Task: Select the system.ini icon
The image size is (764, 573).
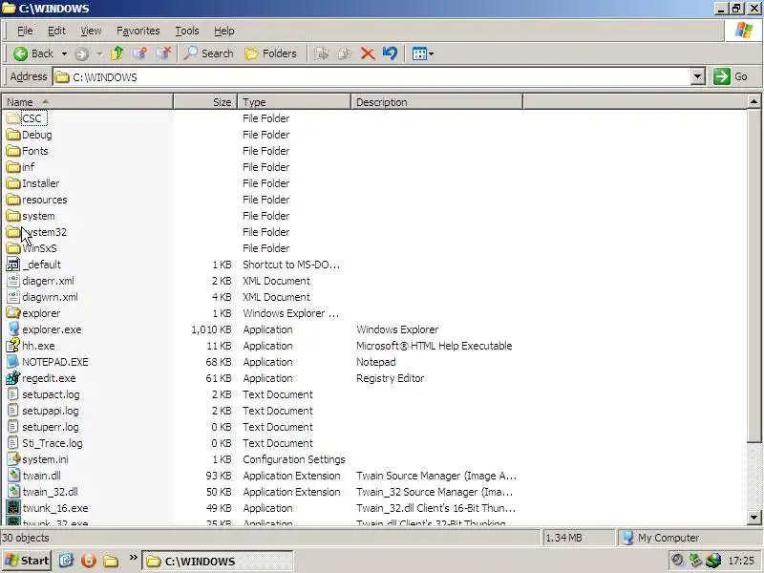Action: [x=13, y=459]
